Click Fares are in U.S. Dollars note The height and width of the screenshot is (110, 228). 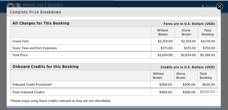189,24
